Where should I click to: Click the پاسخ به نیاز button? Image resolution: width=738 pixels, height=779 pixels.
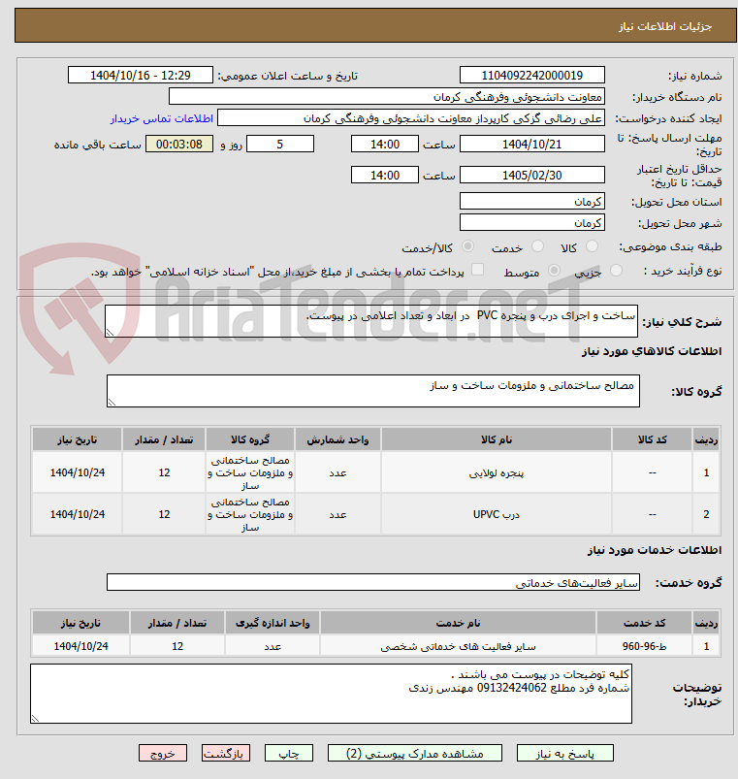click(x=564, y=753)
